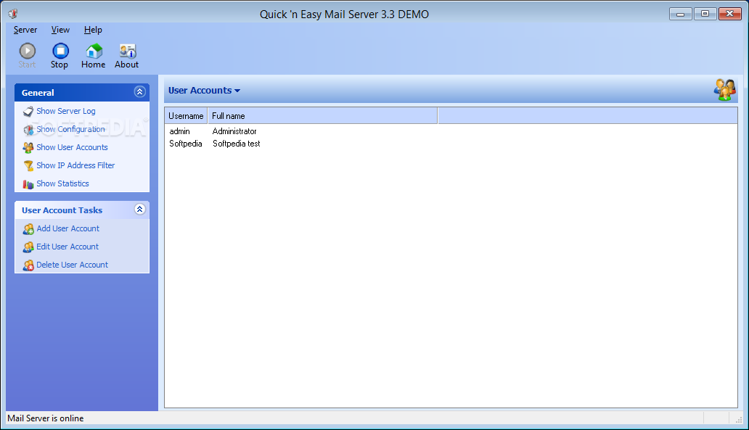The width and height of the screenshot is (749, 430).
Task: Open Show IP Address Filter link
Action: click(75, 165)
